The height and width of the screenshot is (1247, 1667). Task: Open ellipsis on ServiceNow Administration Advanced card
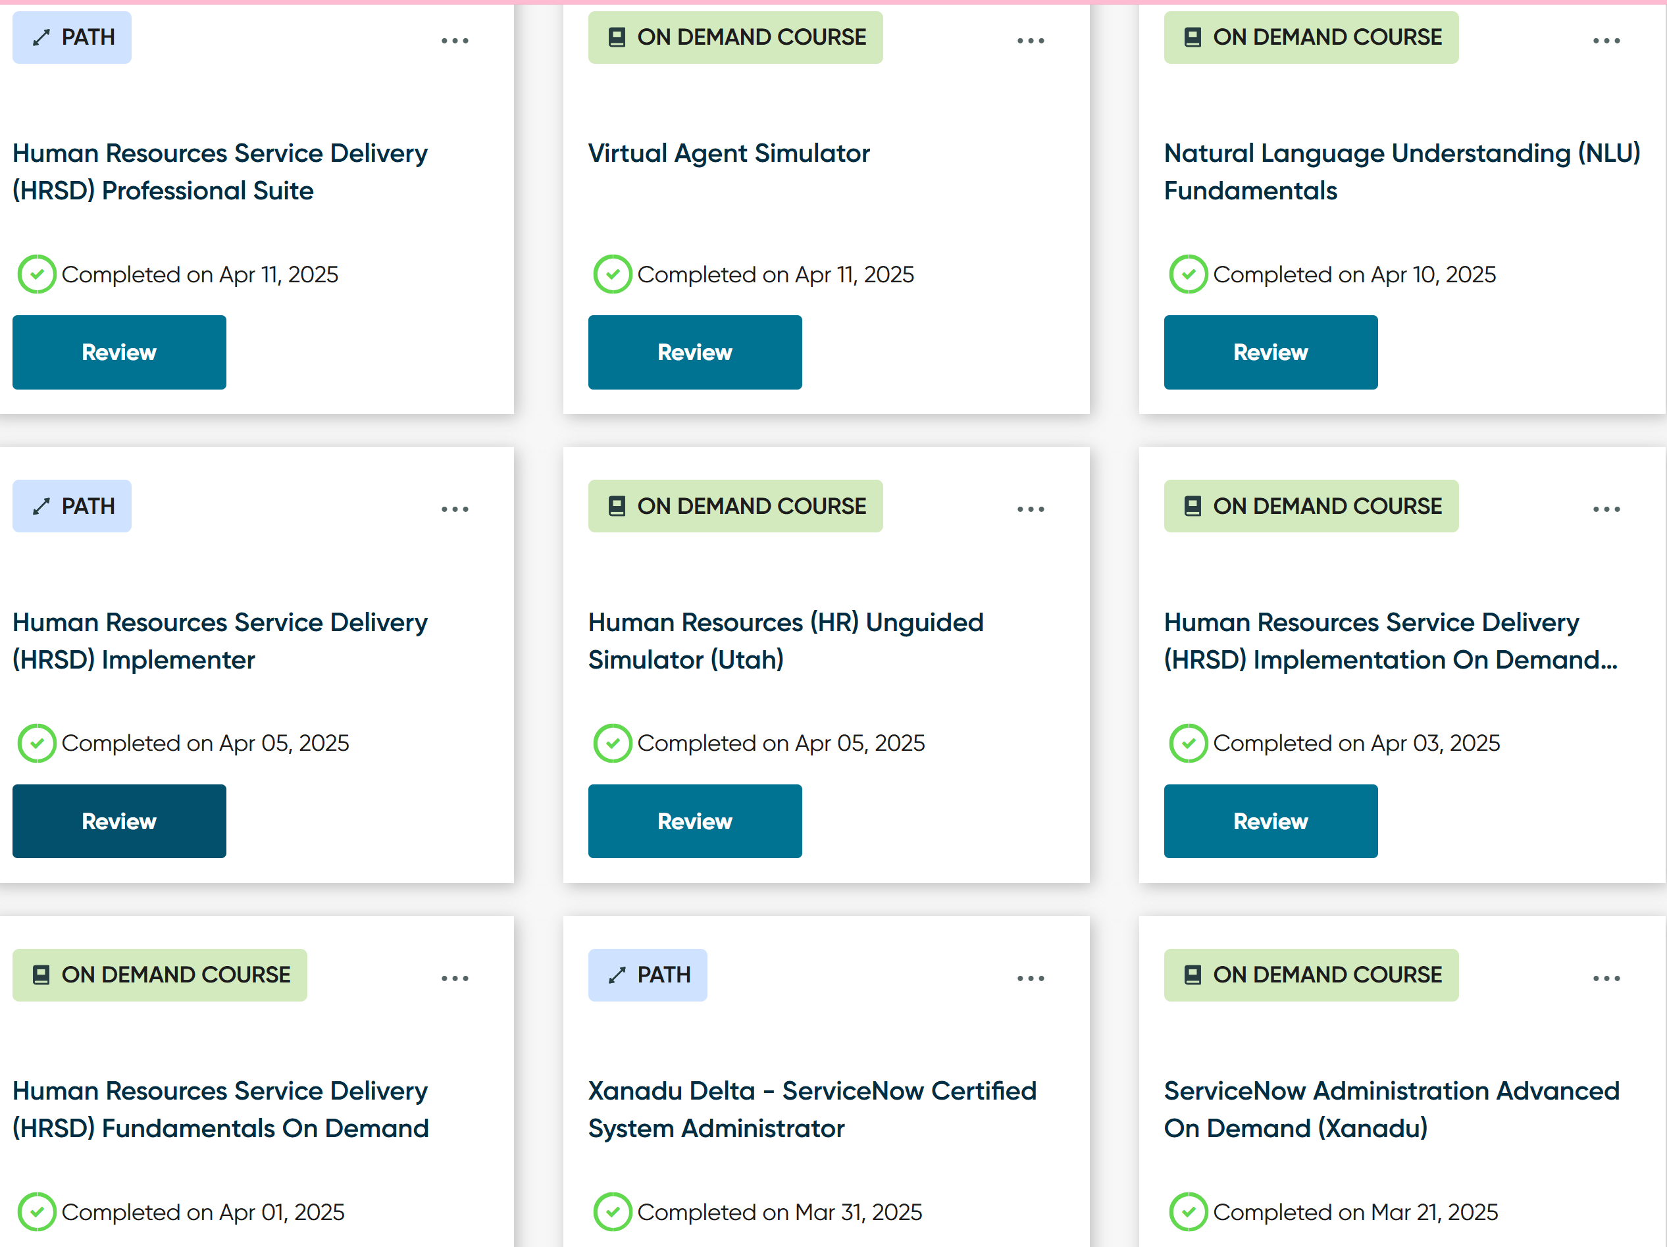tap(1606, 978)
